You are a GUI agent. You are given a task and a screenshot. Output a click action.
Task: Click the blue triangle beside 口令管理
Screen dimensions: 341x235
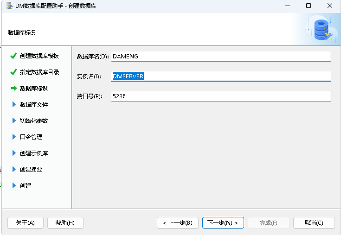tap(14, 137)
